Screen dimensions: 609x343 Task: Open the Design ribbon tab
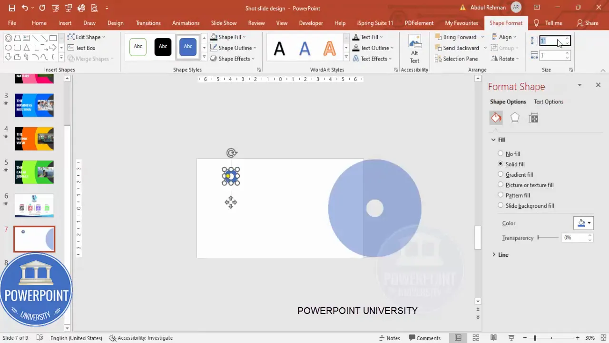(116, 23)
